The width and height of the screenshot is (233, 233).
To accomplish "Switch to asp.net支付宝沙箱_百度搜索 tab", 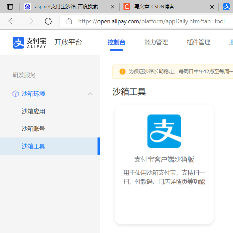I will click(67, 7).
